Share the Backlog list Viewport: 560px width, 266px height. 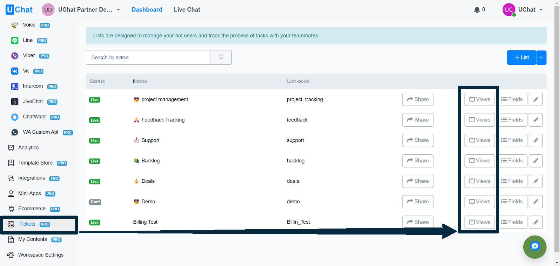click(418, 161)
